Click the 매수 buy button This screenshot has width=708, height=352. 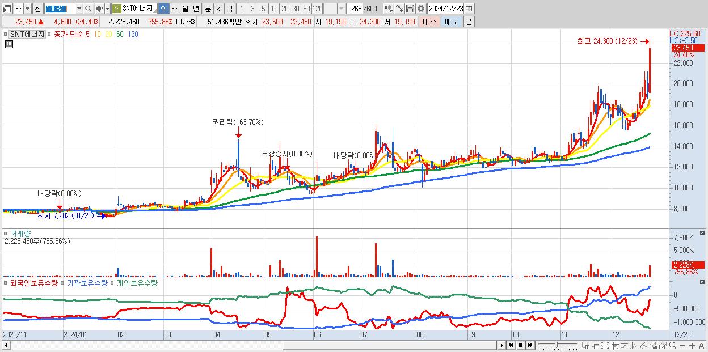[429, 22]
